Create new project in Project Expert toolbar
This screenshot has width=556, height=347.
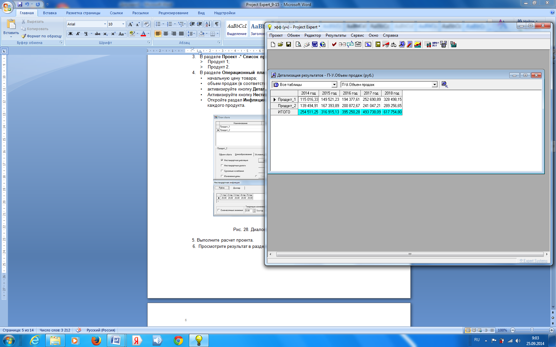point(273,44)
